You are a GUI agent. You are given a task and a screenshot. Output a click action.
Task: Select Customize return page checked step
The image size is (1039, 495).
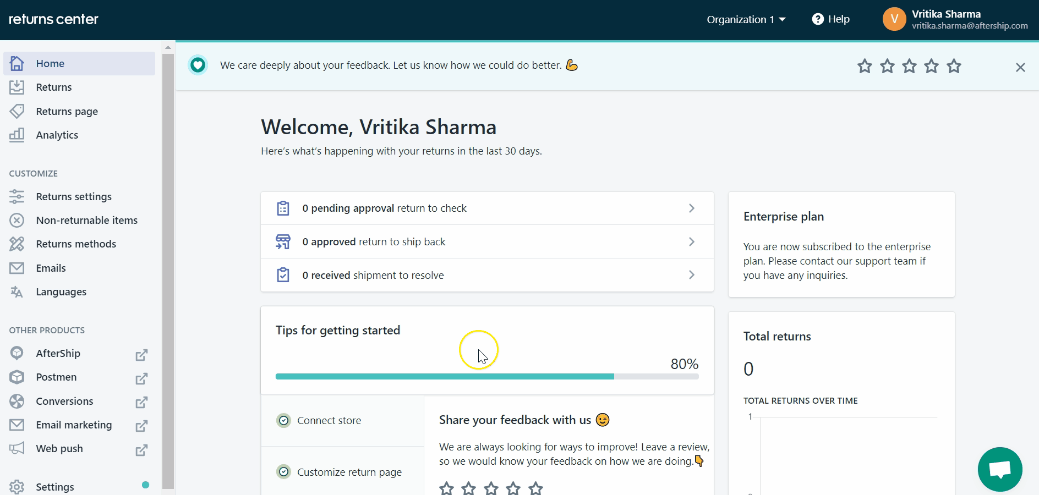click(349, 472)
